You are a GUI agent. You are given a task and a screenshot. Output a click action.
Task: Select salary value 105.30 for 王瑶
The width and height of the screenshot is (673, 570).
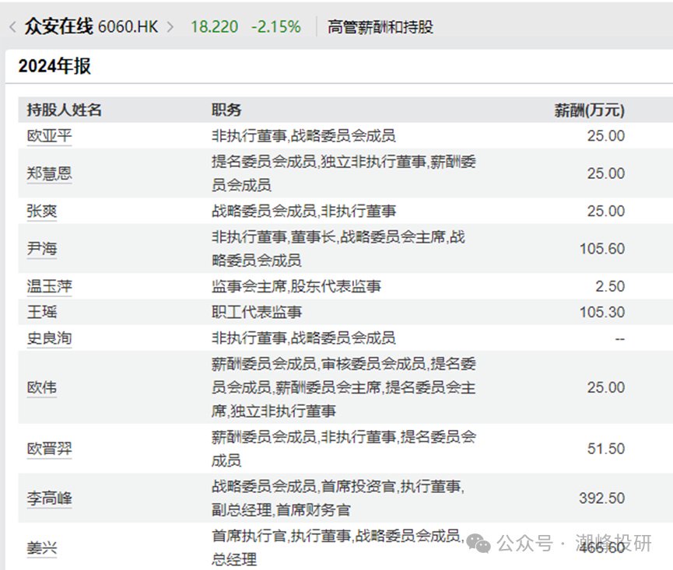[x=602, y=312]
